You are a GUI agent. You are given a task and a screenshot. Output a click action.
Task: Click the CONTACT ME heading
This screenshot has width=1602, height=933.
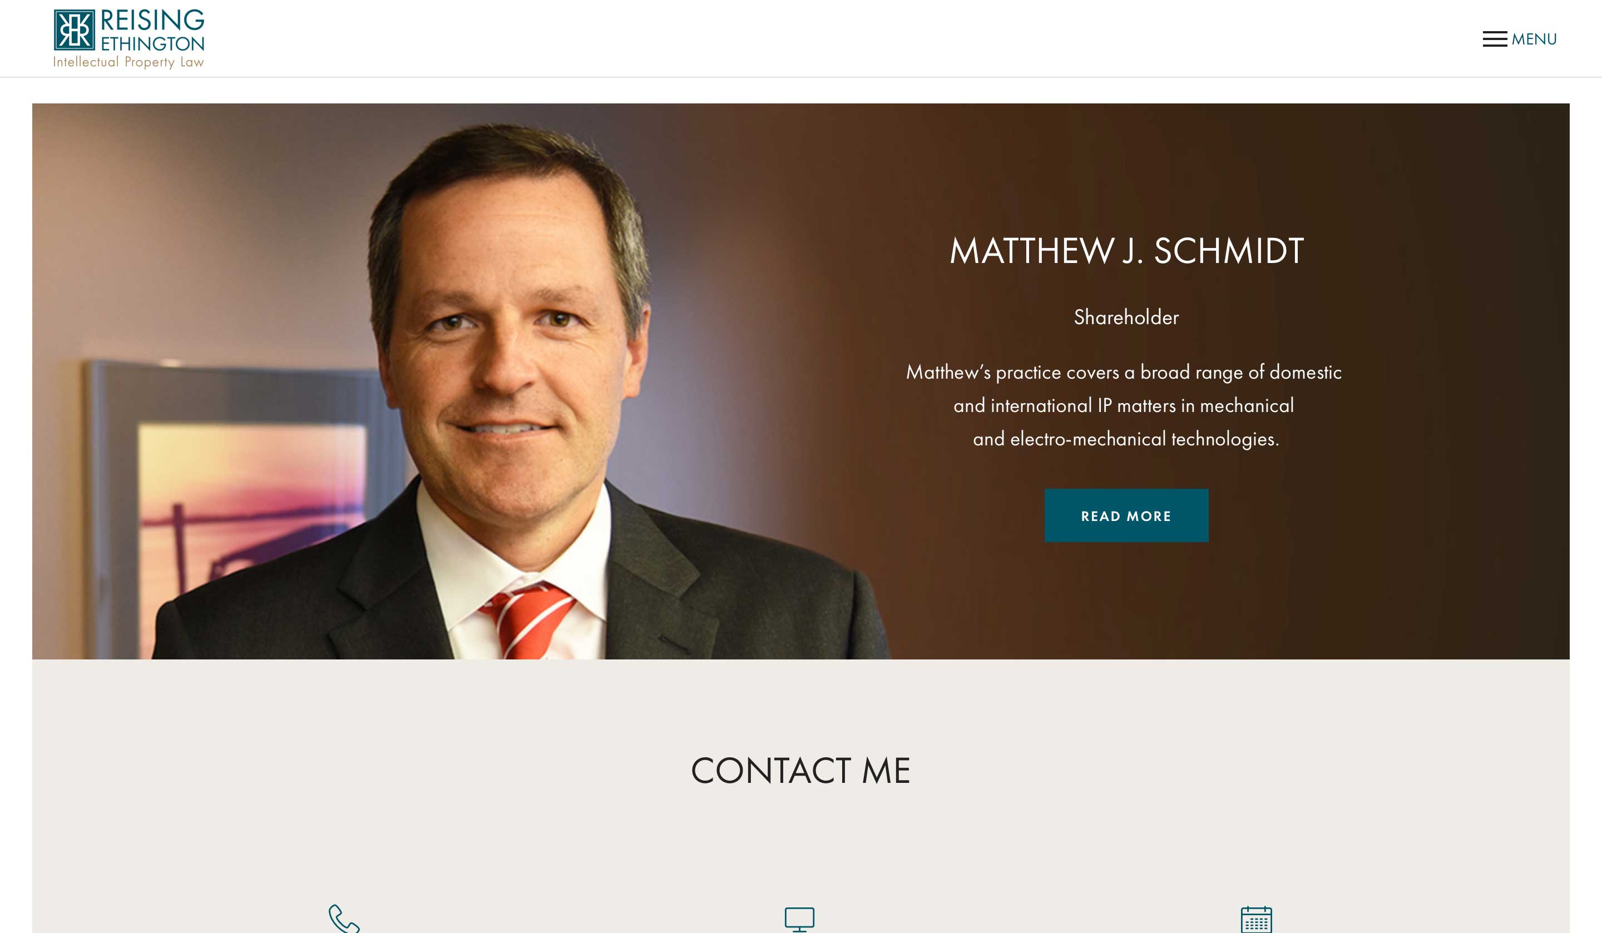[800, 770]
